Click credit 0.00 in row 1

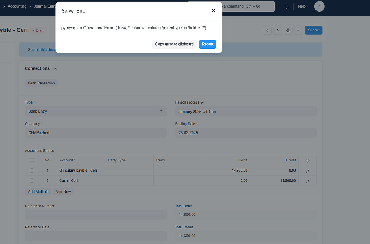pyautogui.click(x=275, y=171)
